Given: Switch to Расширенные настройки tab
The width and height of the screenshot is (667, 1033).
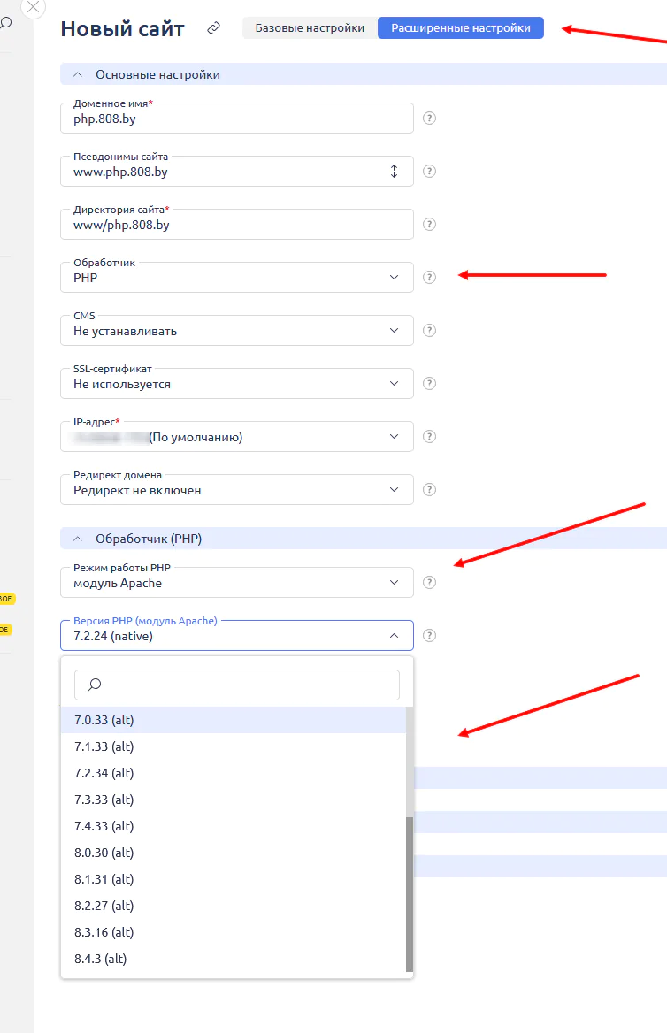Looking at the screenshot, I should pyautogui.click(x=461, y=27).
